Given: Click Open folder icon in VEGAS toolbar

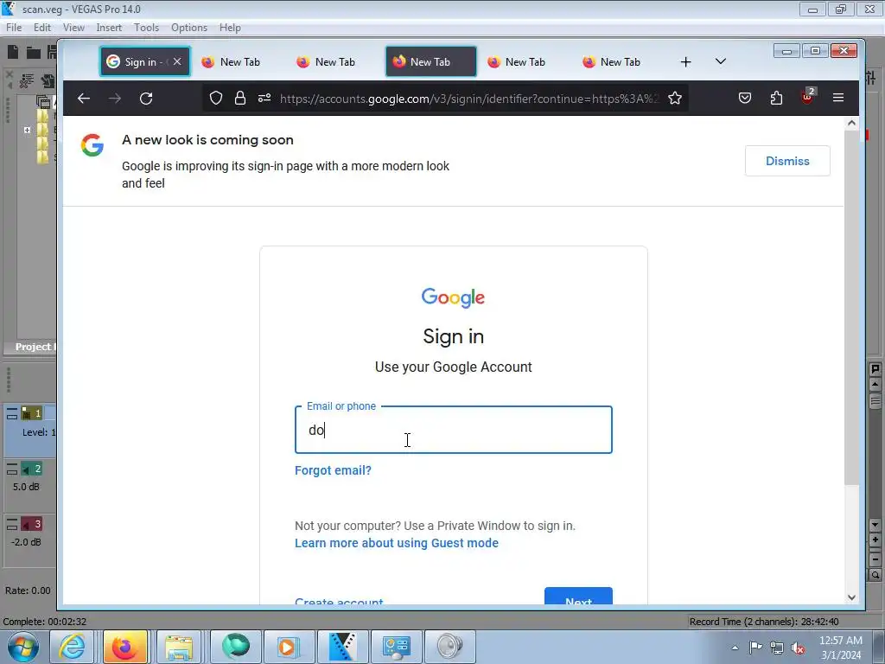Looking at the screenshot, I should coord(34,53).
